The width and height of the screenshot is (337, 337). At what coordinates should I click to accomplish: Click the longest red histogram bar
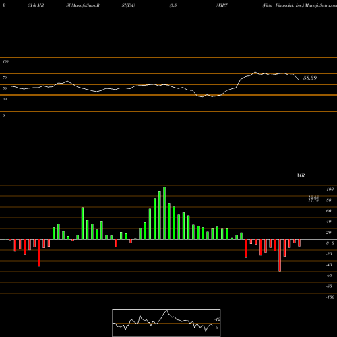(280, 255)
